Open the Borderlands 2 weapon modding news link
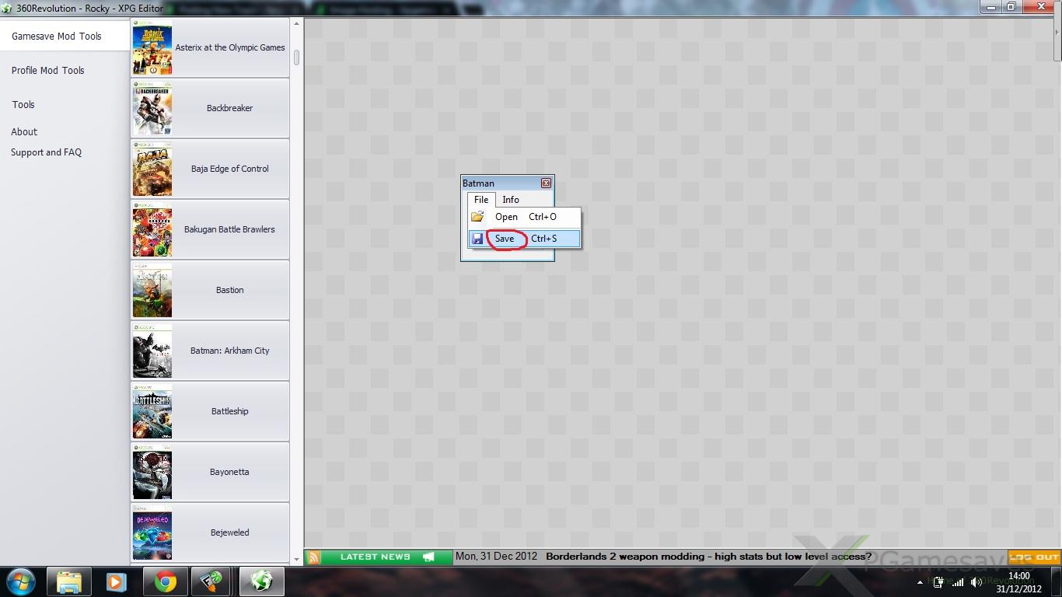The width and height of the screenshot is (1062, 597). coord(707,557)
